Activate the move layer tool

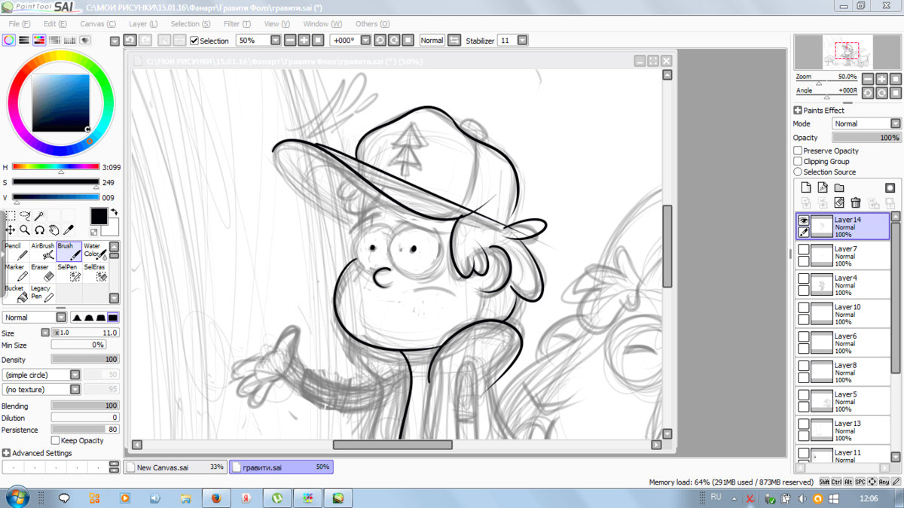(x=11, y=230)
